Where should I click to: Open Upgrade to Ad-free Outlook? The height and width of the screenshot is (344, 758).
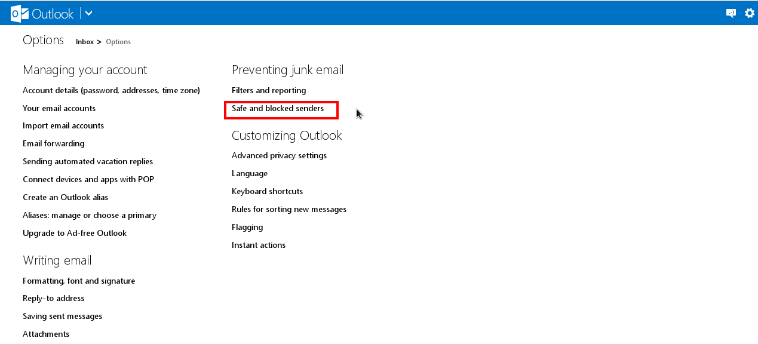pos(74,233)
